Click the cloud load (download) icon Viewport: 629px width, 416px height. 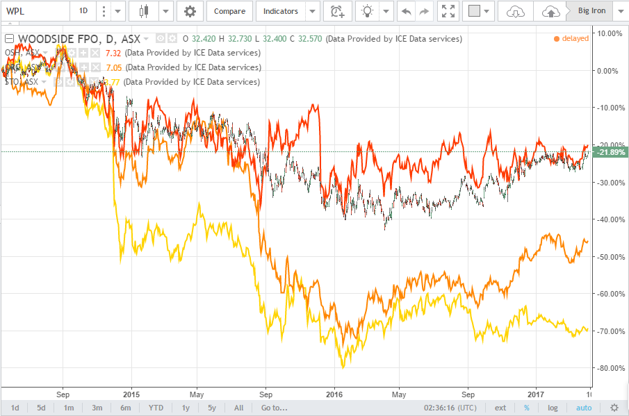coord(515,11)
